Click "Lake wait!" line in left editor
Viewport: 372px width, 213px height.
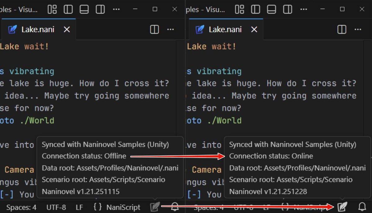tap(24, 47)
